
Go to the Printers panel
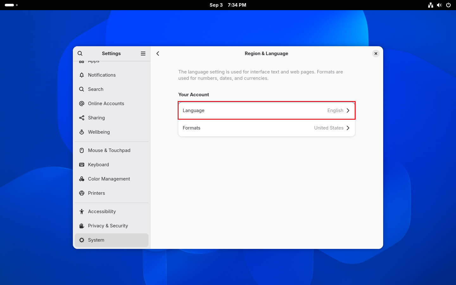[x=111, y=193]
